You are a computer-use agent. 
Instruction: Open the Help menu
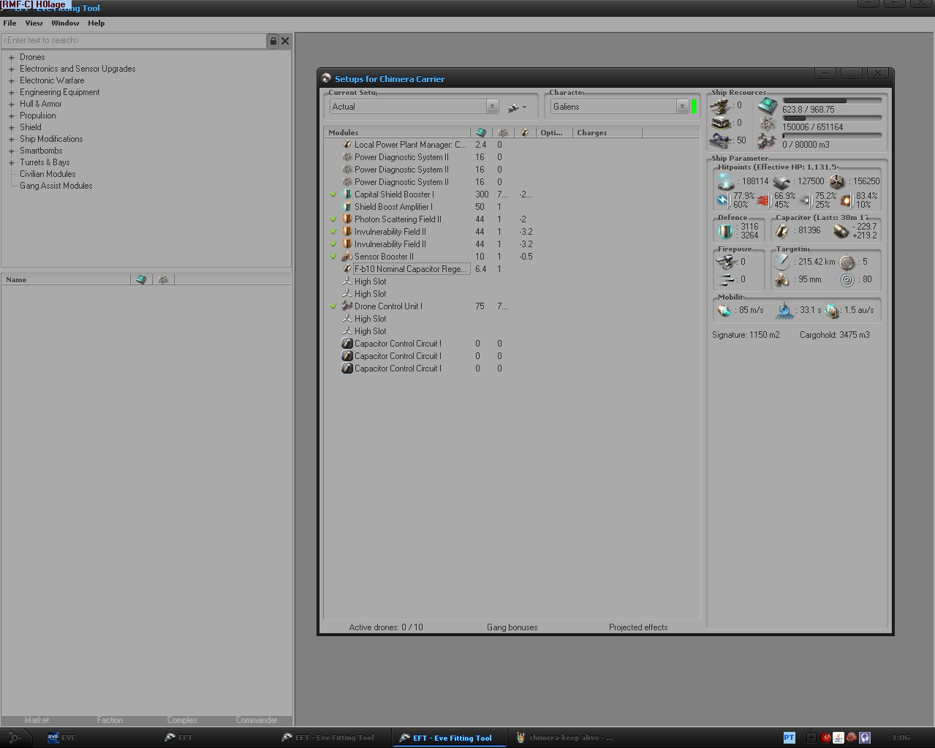click(96, 23)
